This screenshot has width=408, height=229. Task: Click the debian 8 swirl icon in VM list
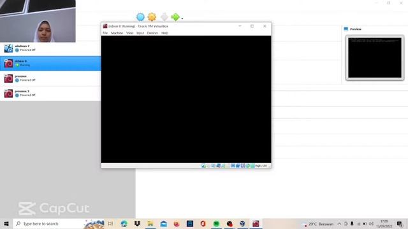(8, 63)
